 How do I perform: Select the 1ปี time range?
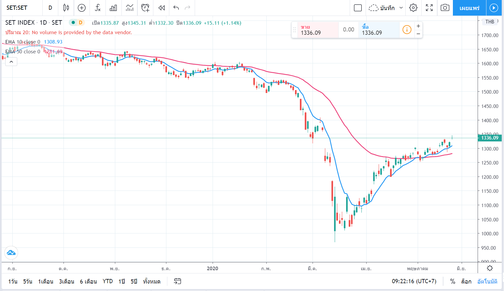(122, 281)
